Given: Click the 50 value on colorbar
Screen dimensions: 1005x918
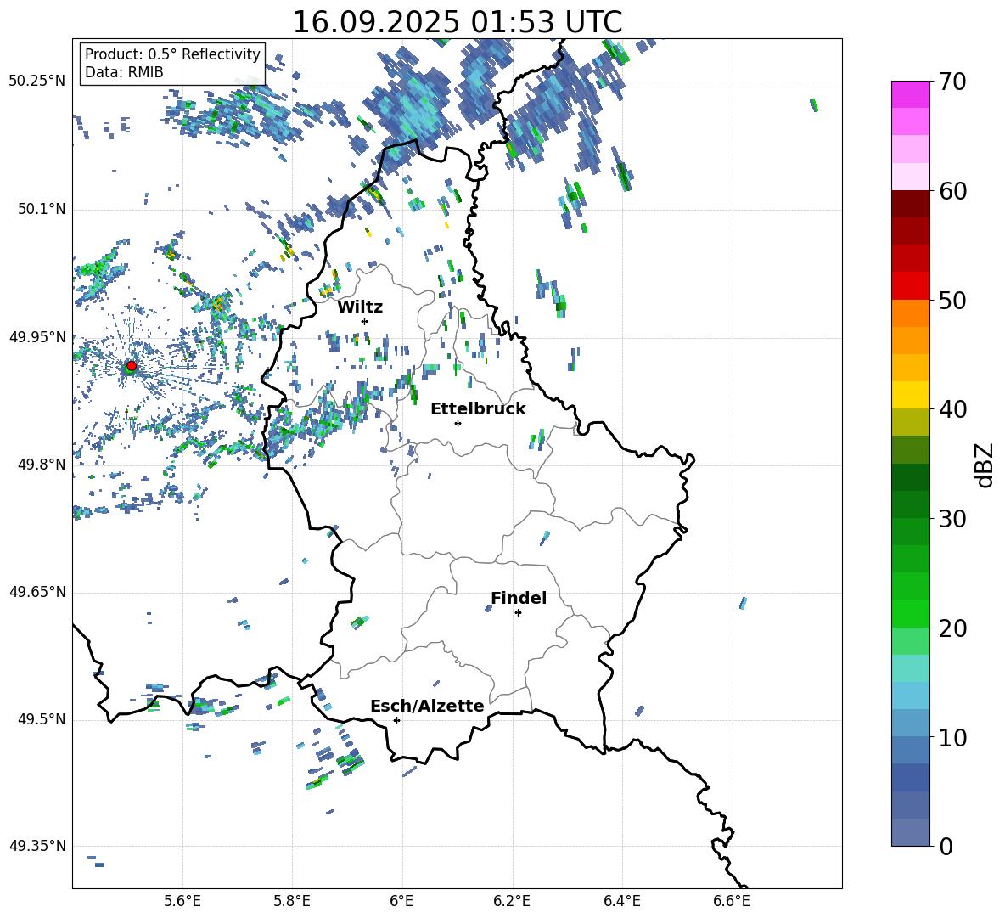Looking at the screenshot, I should click(x=952, y=300).
